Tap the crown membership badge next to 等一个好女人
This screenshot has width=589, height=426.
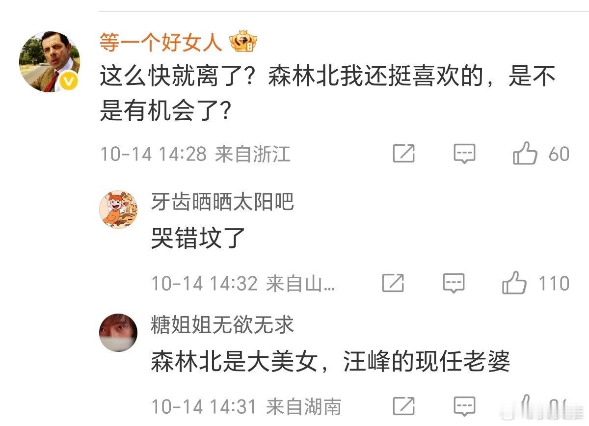tap(242, 42)
